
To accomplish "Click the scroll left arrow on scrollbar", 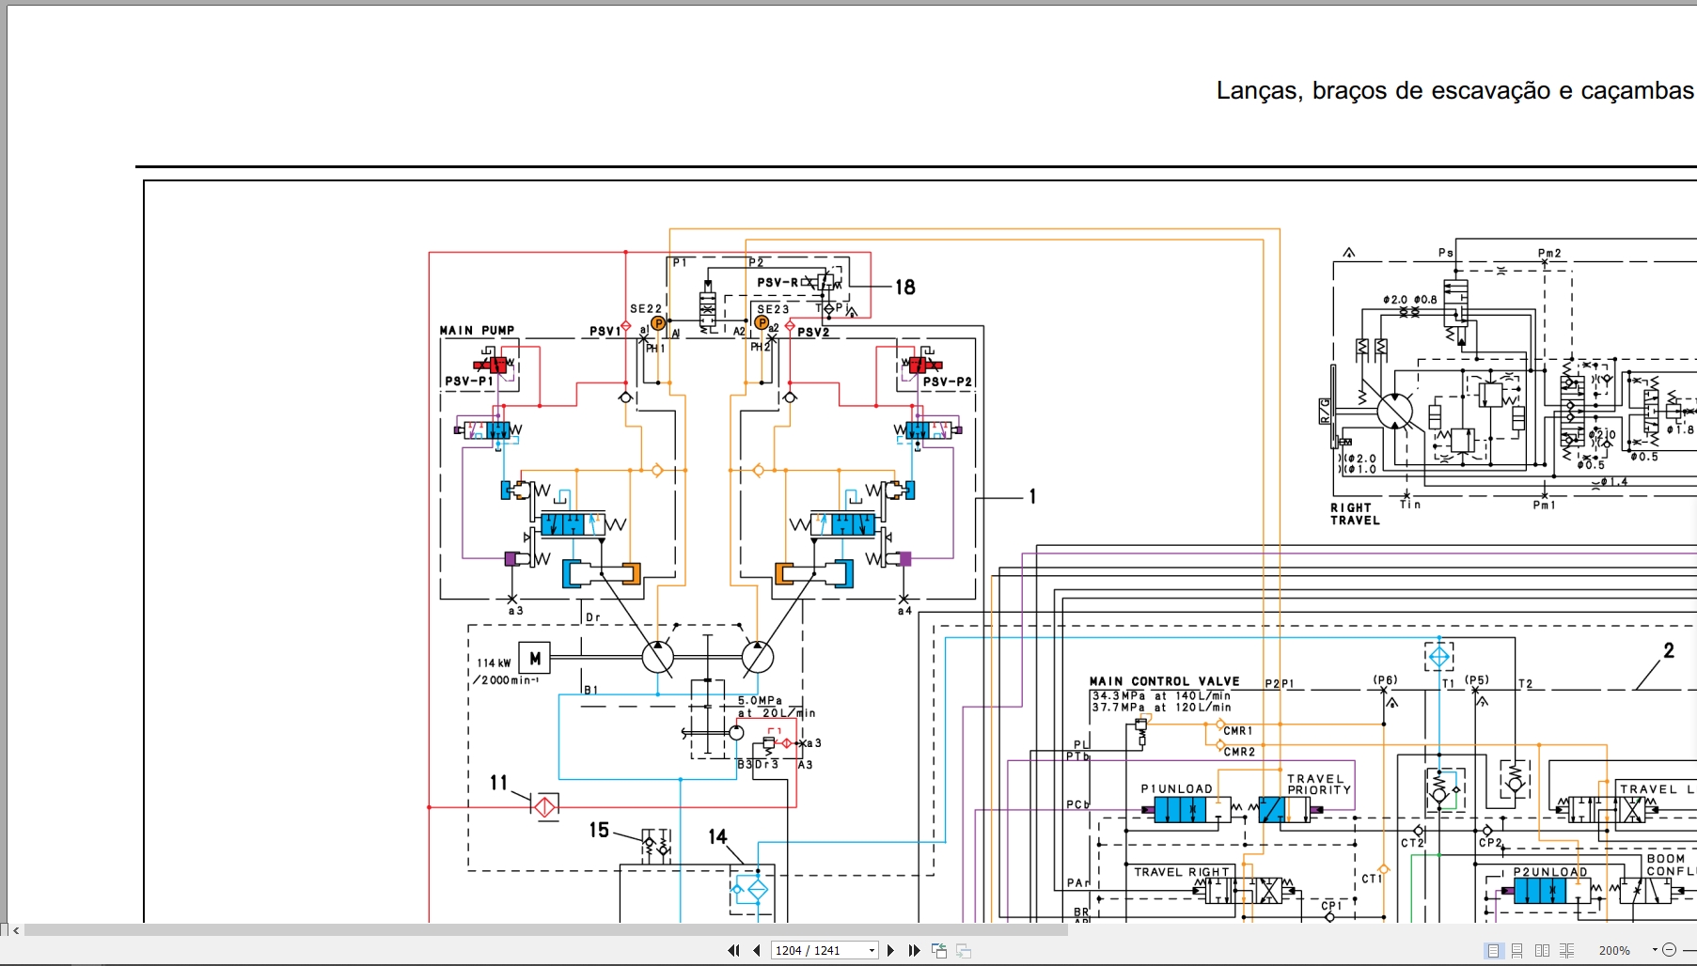I will [16, 930].
